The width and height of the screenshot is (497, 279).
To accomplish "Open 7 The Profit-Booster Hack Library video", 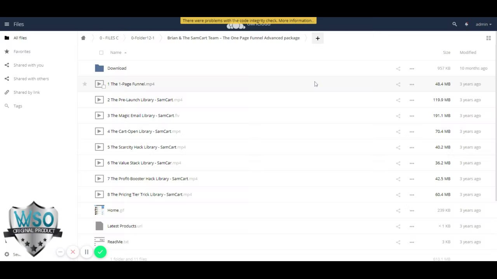I will click(152, 179).
